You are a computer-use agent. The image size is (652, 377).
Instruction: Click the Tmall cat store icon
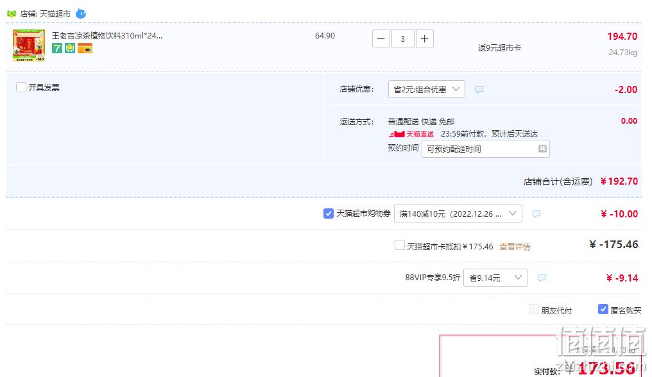point(12,13)
